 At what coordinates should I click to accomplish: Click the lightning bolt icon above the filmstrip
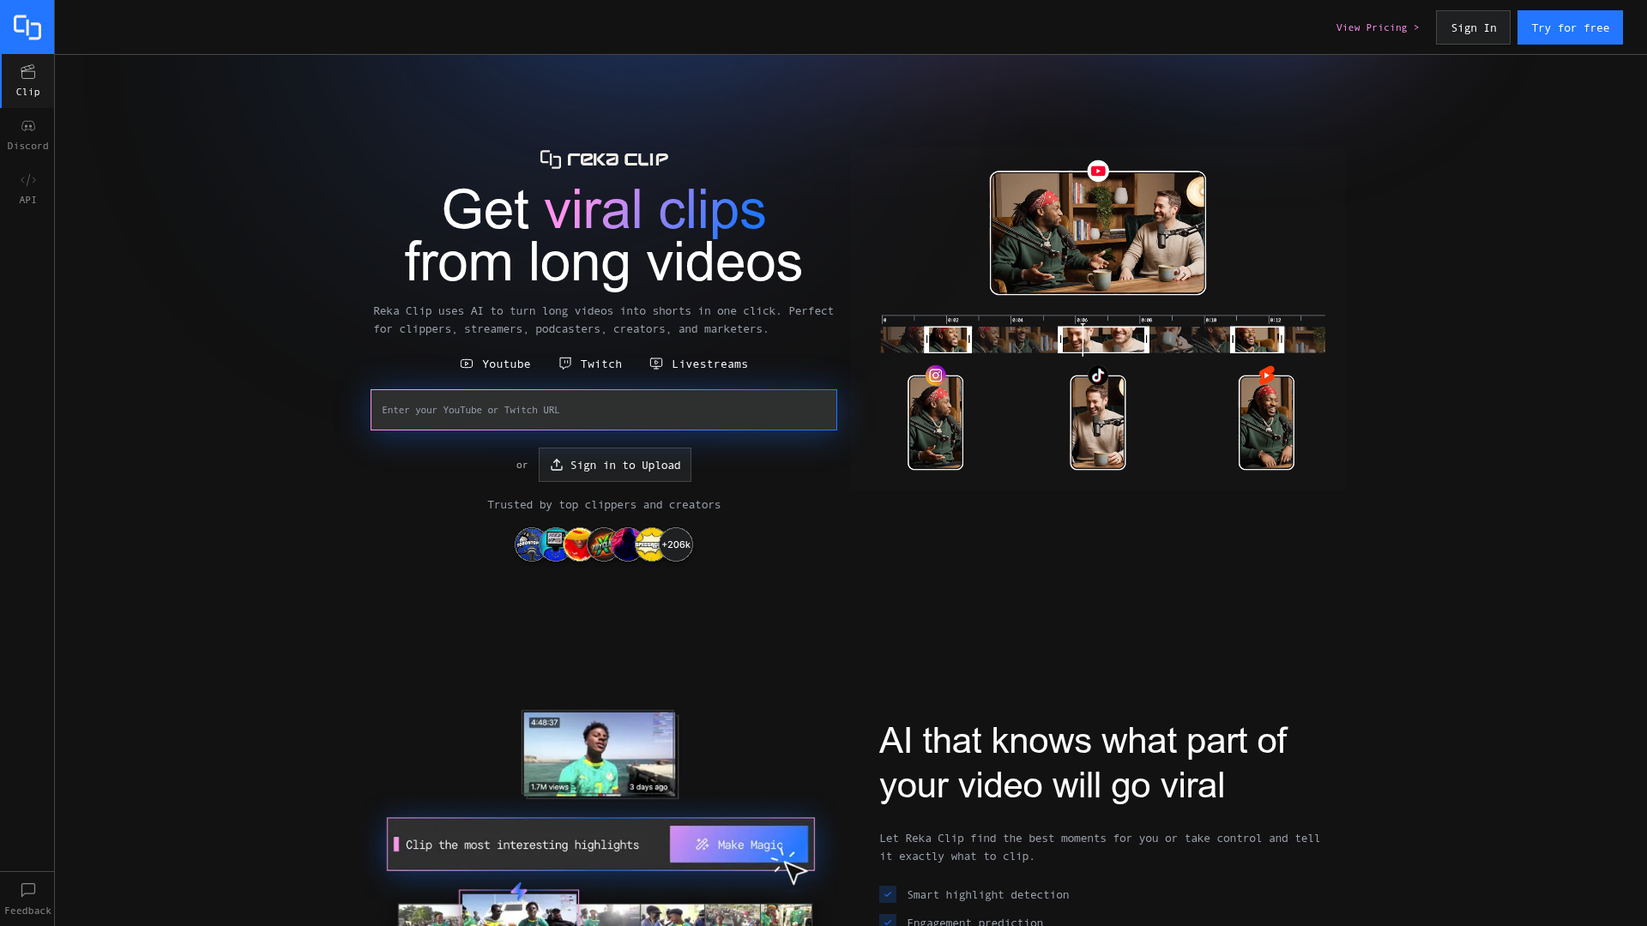point(519,892)
